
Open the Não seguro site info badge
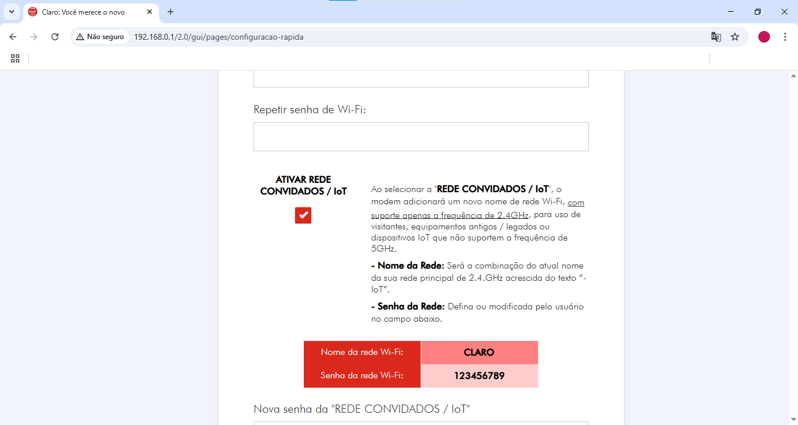[100, 37]
